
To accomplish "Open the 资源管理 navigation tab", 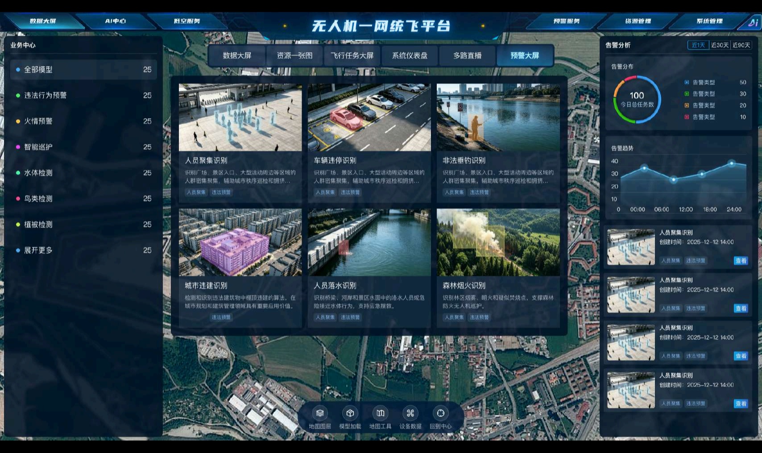I will (638, 21).
